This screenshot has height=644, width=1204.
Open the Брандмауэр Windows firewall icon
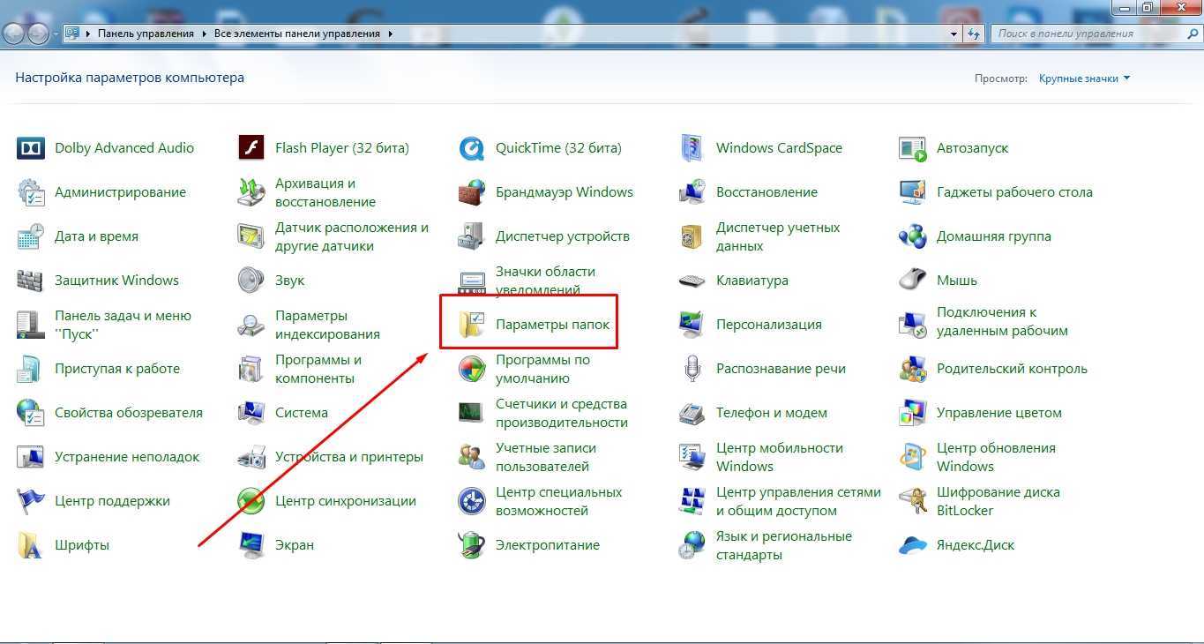coord(472,192)
